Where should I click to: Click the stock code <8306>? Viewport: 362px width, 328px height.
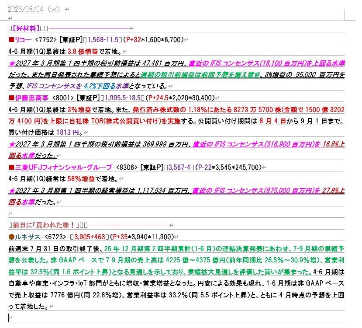click(x=127, y=167)
